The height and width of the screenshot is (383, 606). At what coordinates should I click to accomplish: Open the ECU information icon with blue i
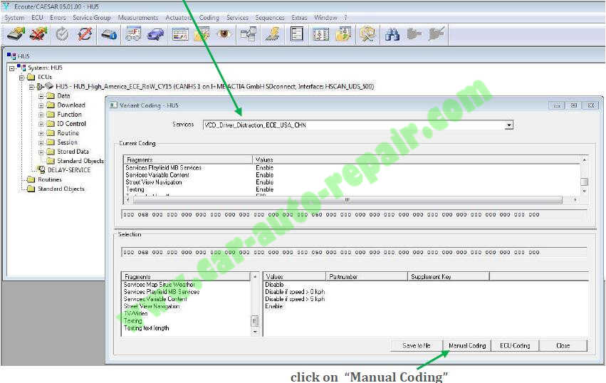coord(109,35)
